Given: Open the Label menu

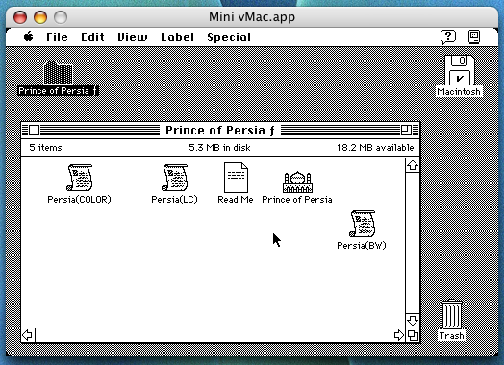Looking at the screenshot, I should [177, 37].
